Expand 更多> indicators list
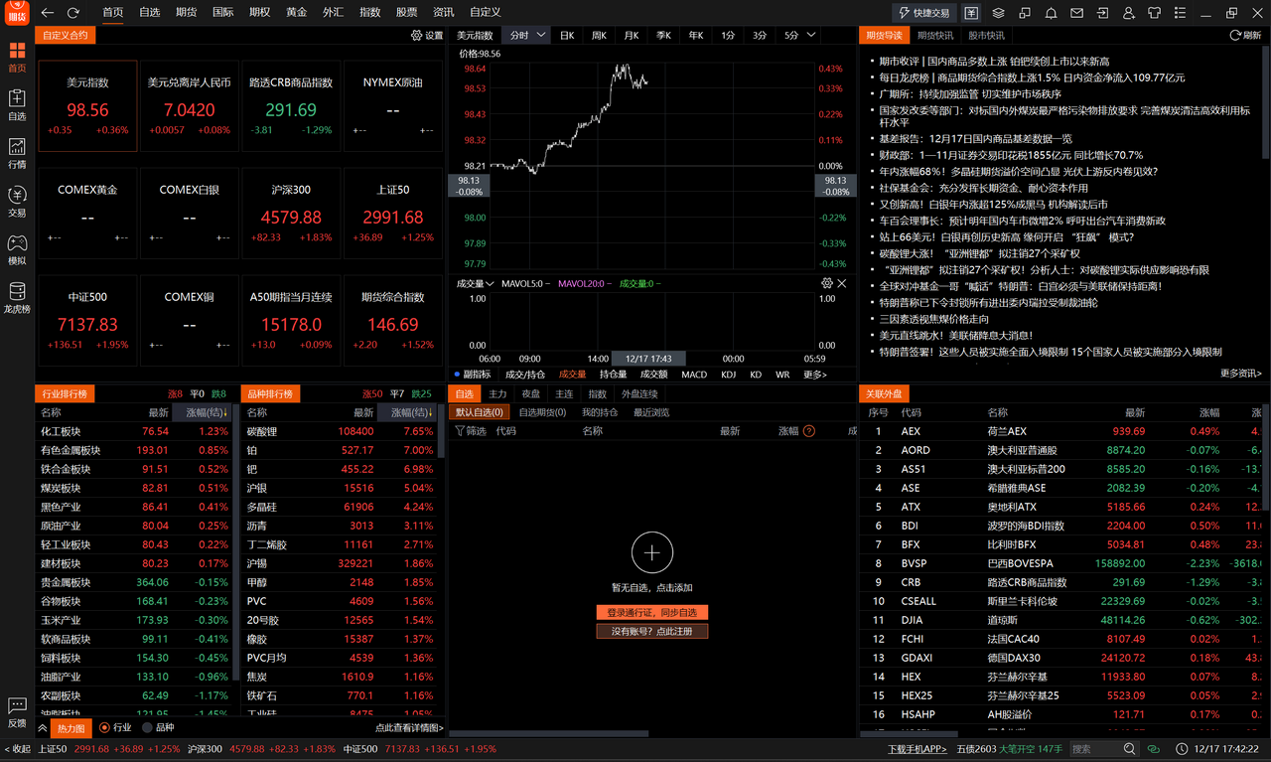Image resolution: width=1271 pixels, height=762 pixels. (814, 375)
